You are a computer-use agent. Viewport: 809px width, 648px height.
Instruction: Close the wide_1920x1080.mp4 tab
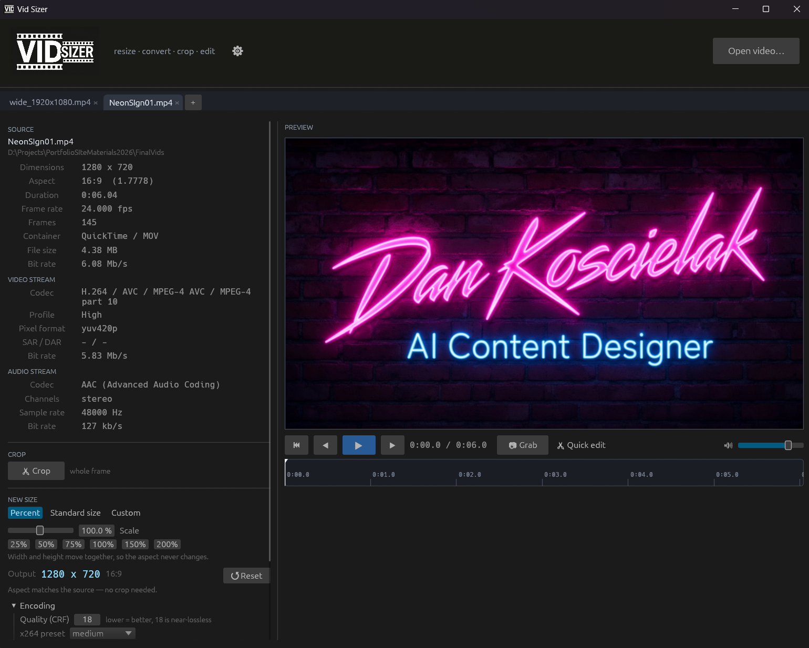click(x=96, y=103)
